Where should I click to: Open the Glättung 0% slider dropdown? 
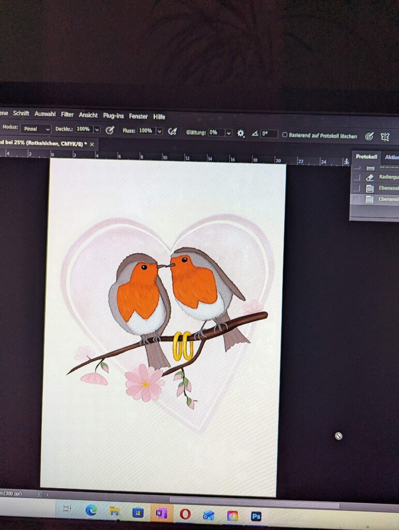(228, 133)
